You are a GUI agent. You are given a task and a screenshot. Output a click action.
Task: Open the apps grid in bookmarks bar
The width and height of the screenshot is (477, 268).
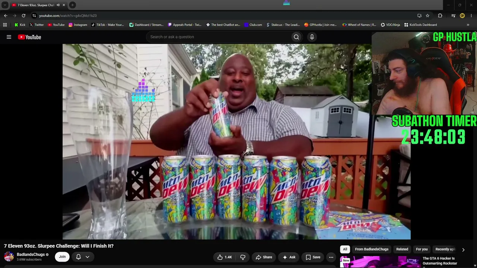(5, 25)
